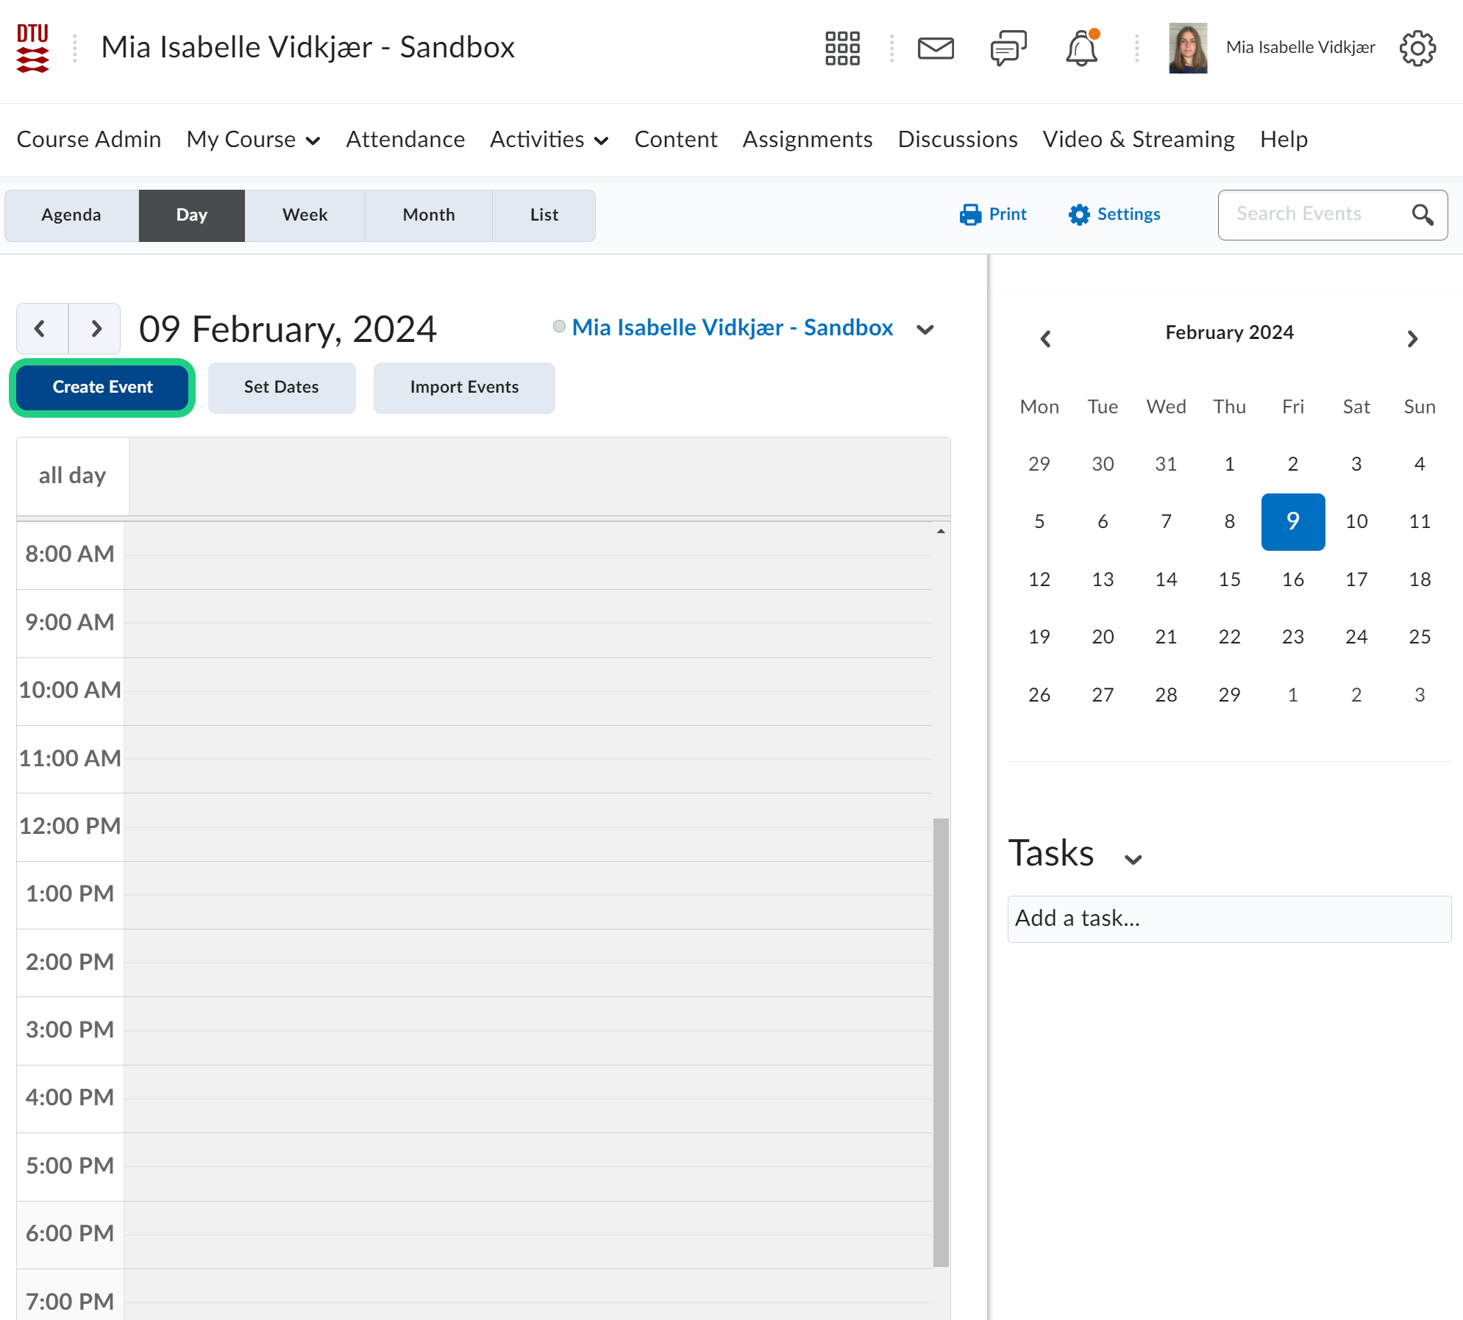Image resolution: width=1463 pixels, height=1320 pixels.
Task: Click the Add a task input field
Action: click(x=1228, y=918)
